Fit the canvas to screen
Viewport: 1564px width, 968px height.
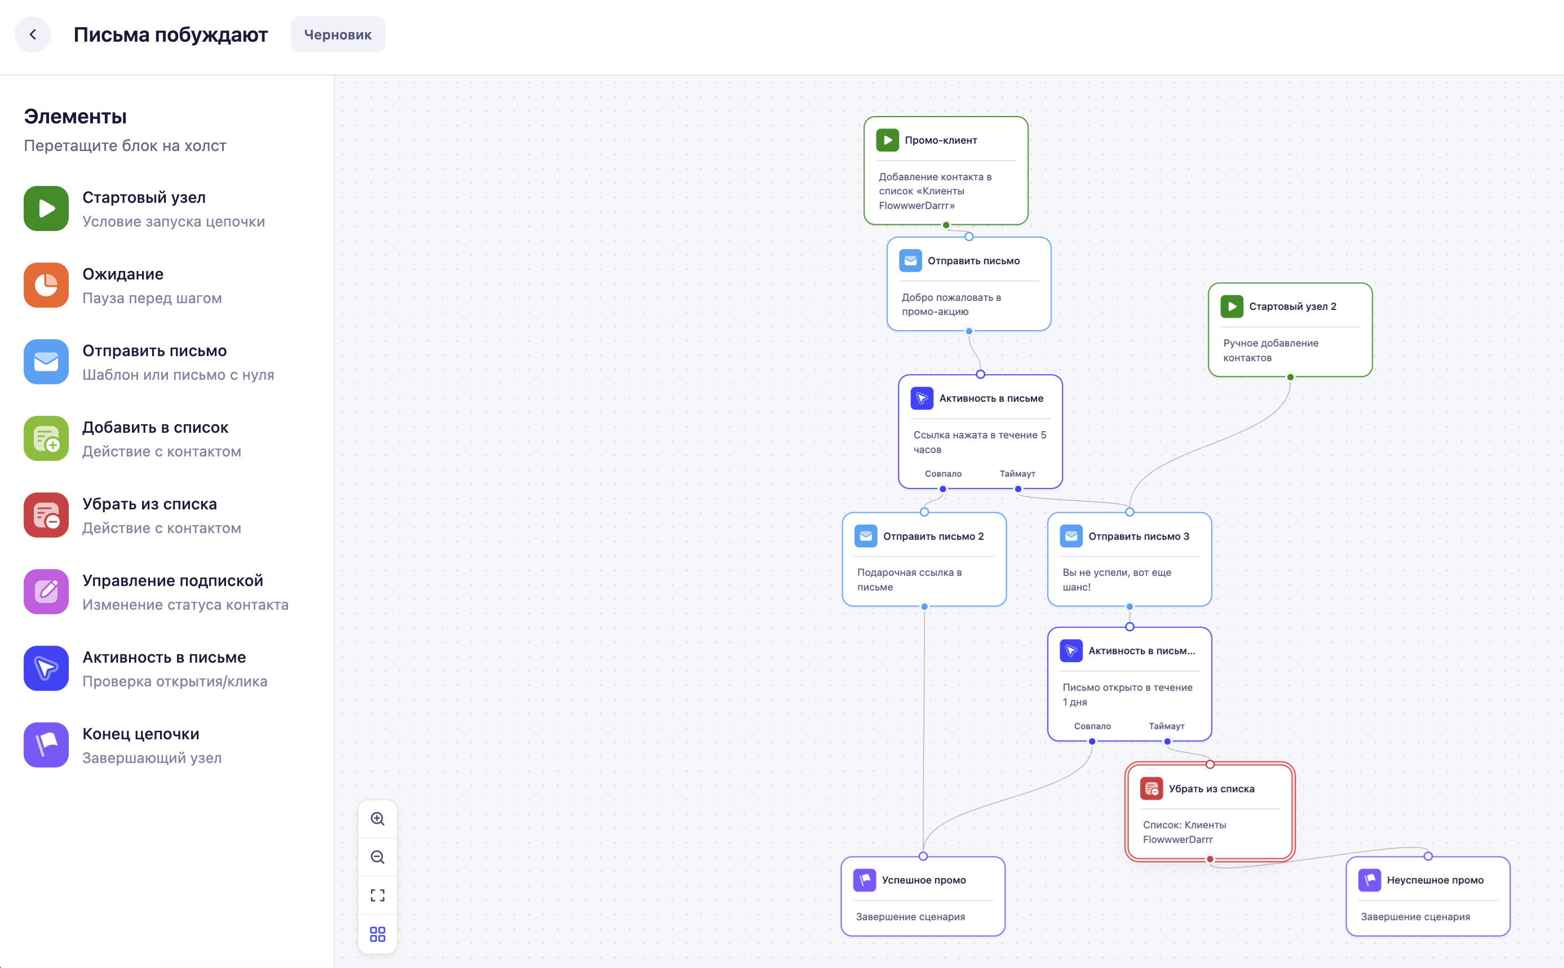pos(378,896)
